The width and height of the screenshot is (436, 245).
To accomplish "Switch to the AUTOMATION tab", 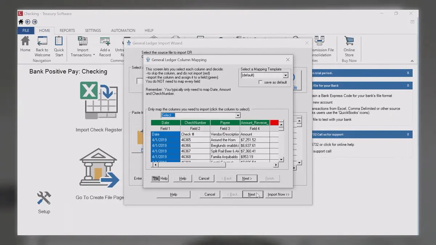I will (123, 30).
